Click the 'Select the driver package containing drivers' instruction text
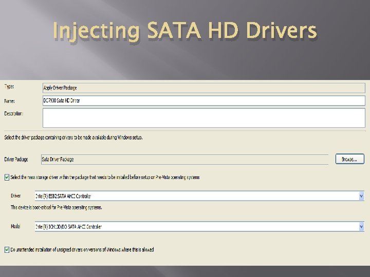 click(73, 137)
